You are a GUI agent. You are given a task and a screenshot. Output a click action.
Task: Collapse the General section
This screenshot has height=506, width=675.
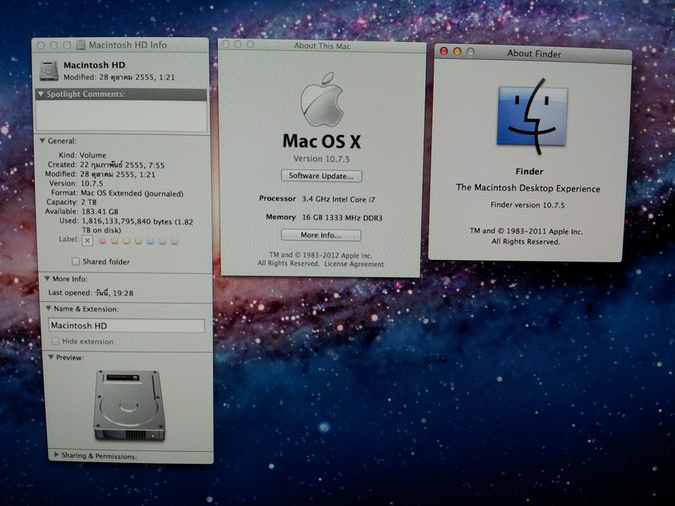point(43,141)
